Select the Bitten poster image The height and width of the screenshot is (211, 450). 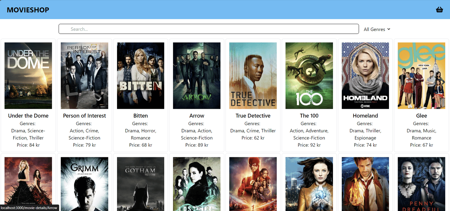[141, 76]
